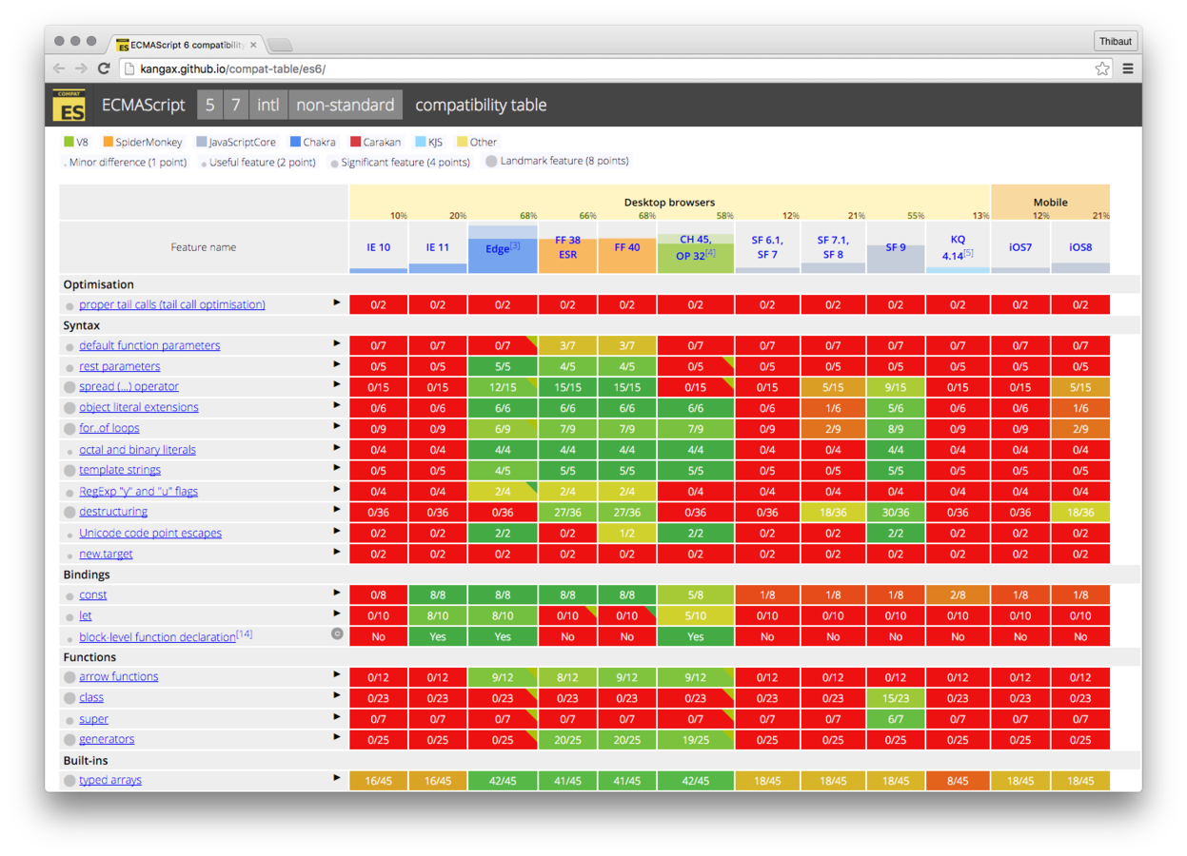The width and height of the screenshot is (1187, 856).
Task: Click the SpiderMonkey orange legend swatch
Action: 108,142
